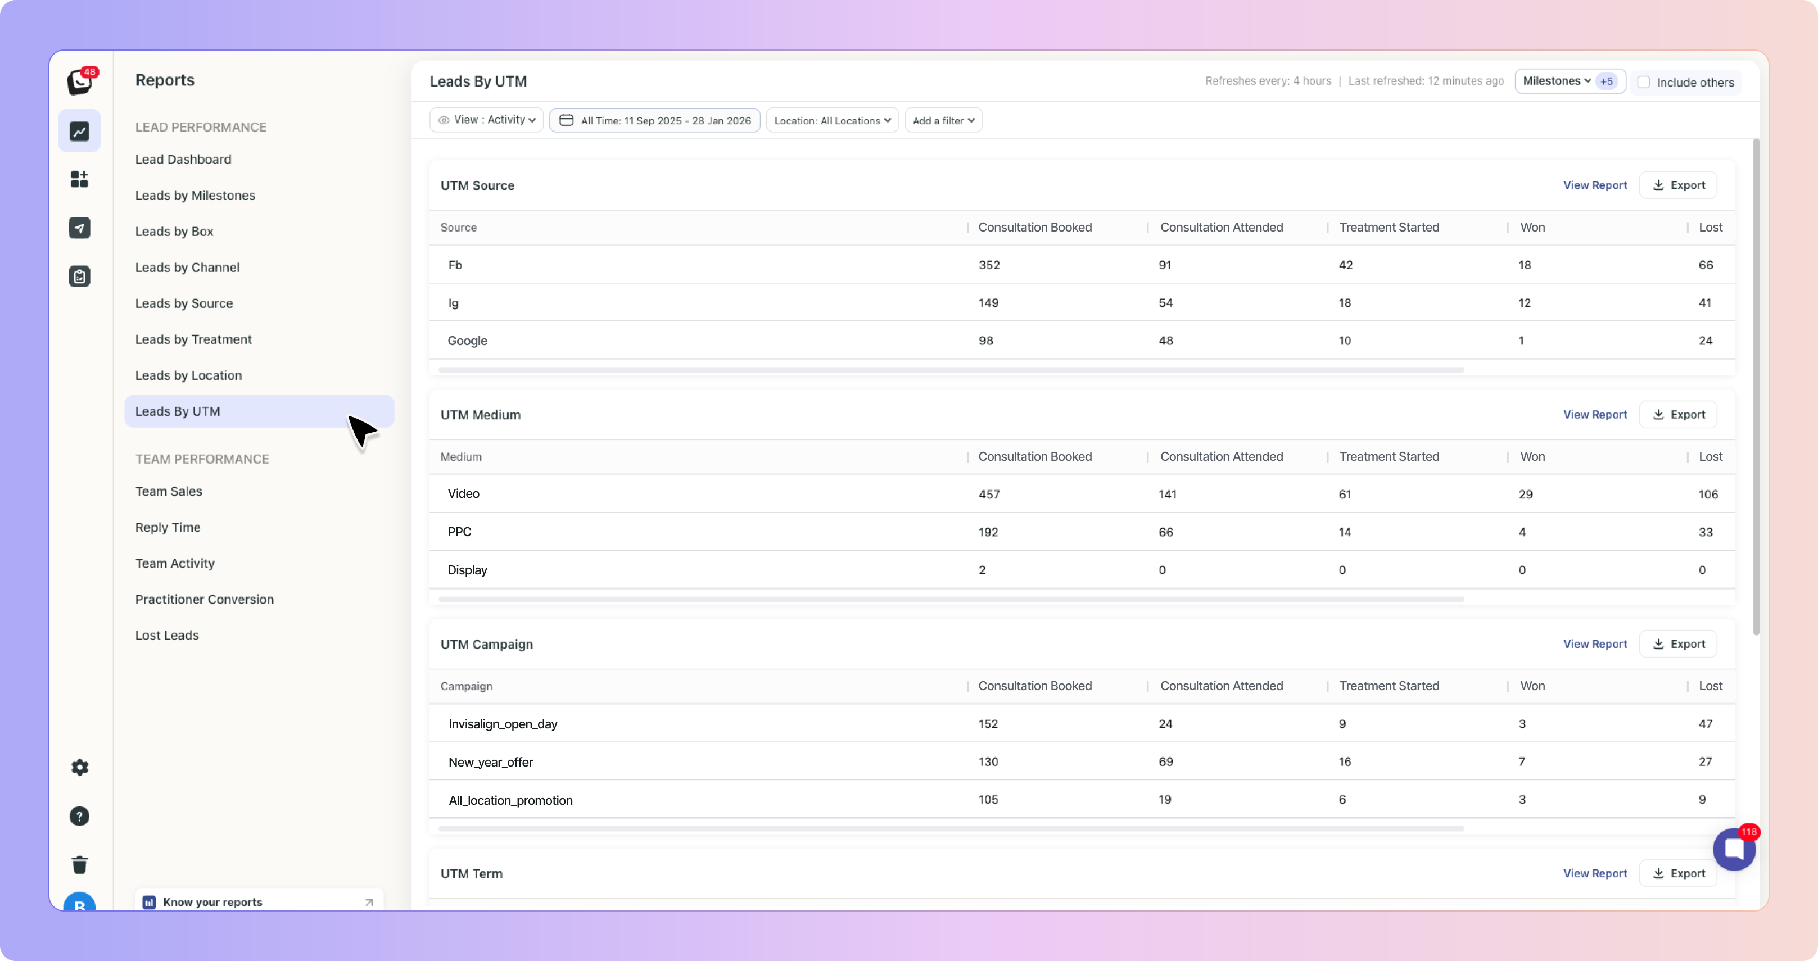Open the Practitioner Conversion report

tap(204, 599)
